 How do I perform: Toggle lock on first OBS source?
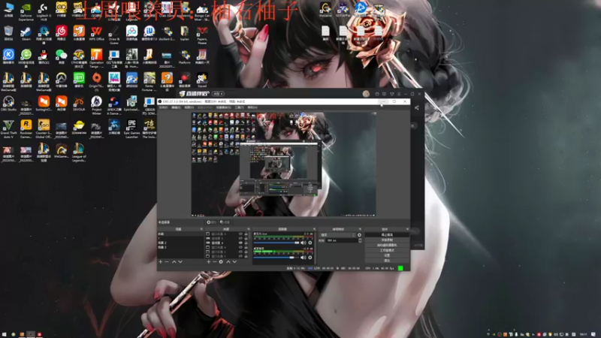[246, 234]
